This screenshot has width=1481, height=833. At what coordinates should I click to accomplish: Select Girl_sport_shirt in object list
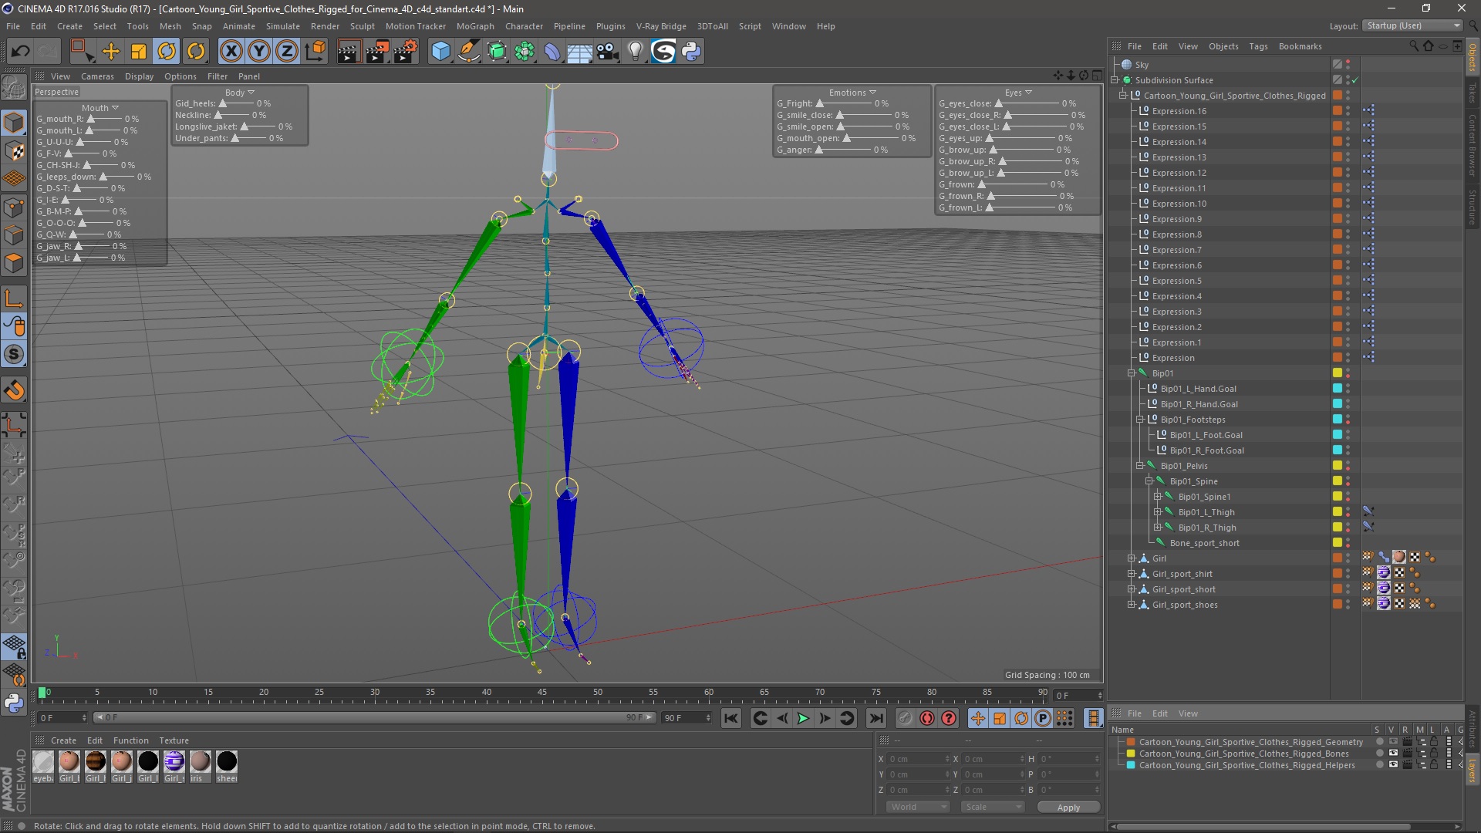click(x=1182, y=574)
